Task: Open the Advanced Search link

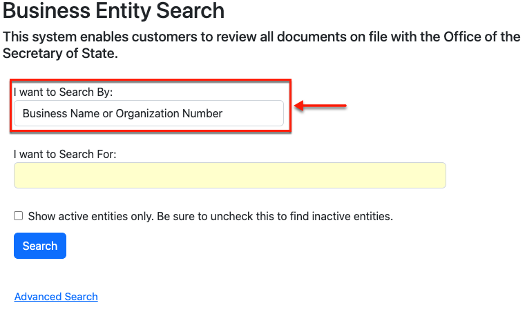Action: tap(56, 297)
